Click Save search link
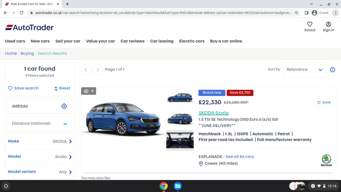Image resolution: width=341 pixels, height=192 pixels. (x=23, y=88)
